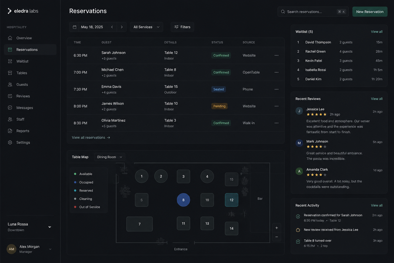Open more options for Michael Chen row
This screenshot has width=394, height=263.
[x=277, y=72]
